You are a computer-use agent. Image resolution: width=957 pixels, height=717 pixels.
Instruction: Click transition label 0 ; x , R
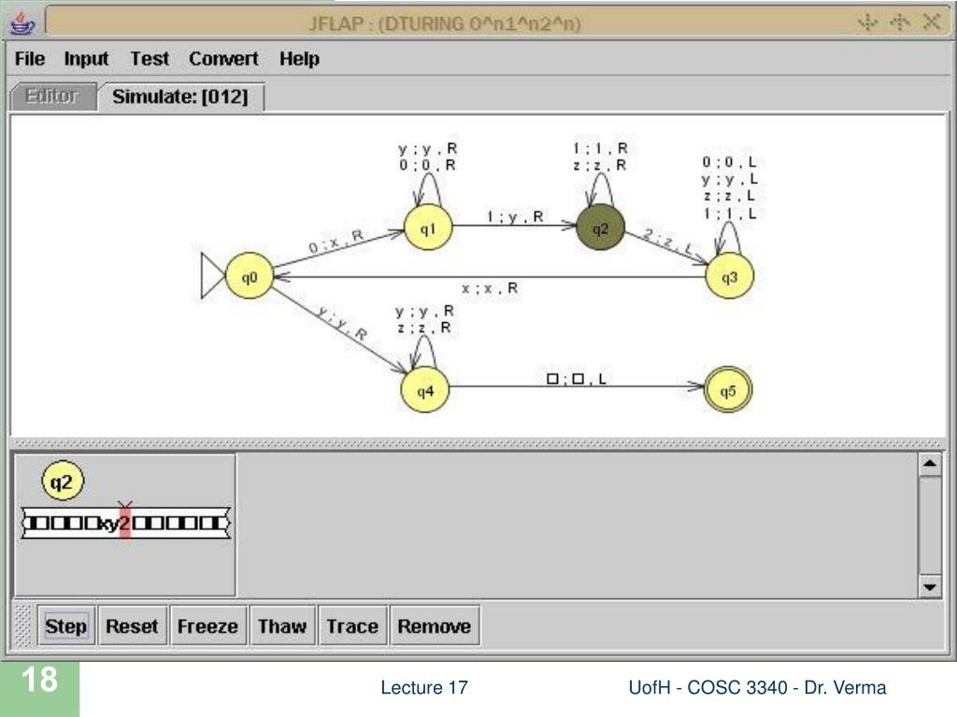click(x=336, y=242)
